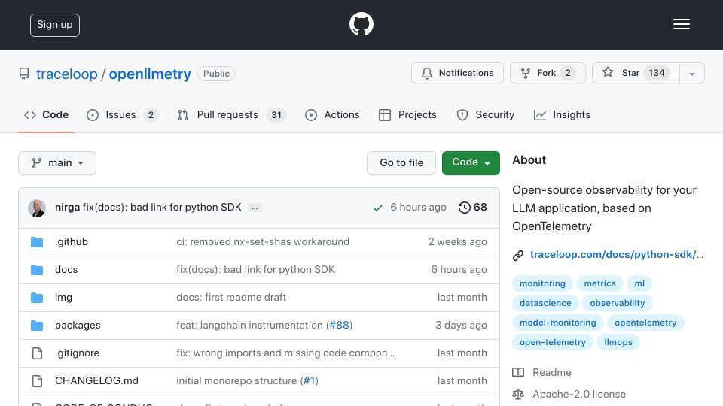723x406 pixels.
Task: Open the traceloop.com/docs/python-sdk link
Action: [x=617, y=255]
